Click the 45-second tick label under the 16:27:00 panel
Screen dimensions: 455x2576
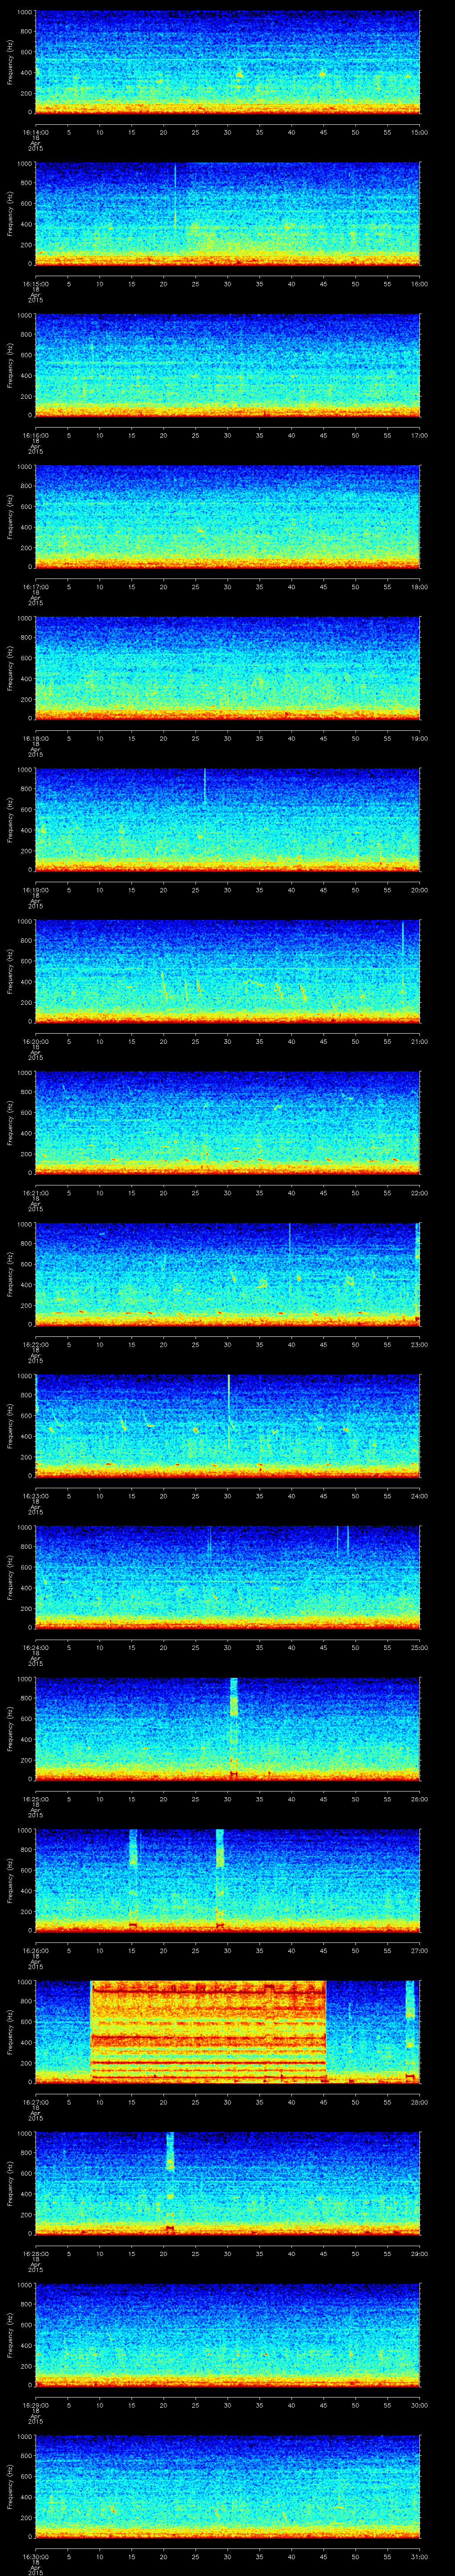tap(323, 2102)
